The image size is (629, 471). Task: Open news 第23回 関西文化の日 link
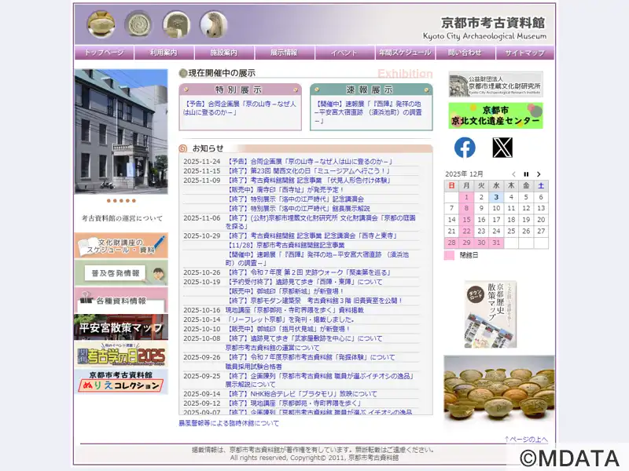(307, 171)
